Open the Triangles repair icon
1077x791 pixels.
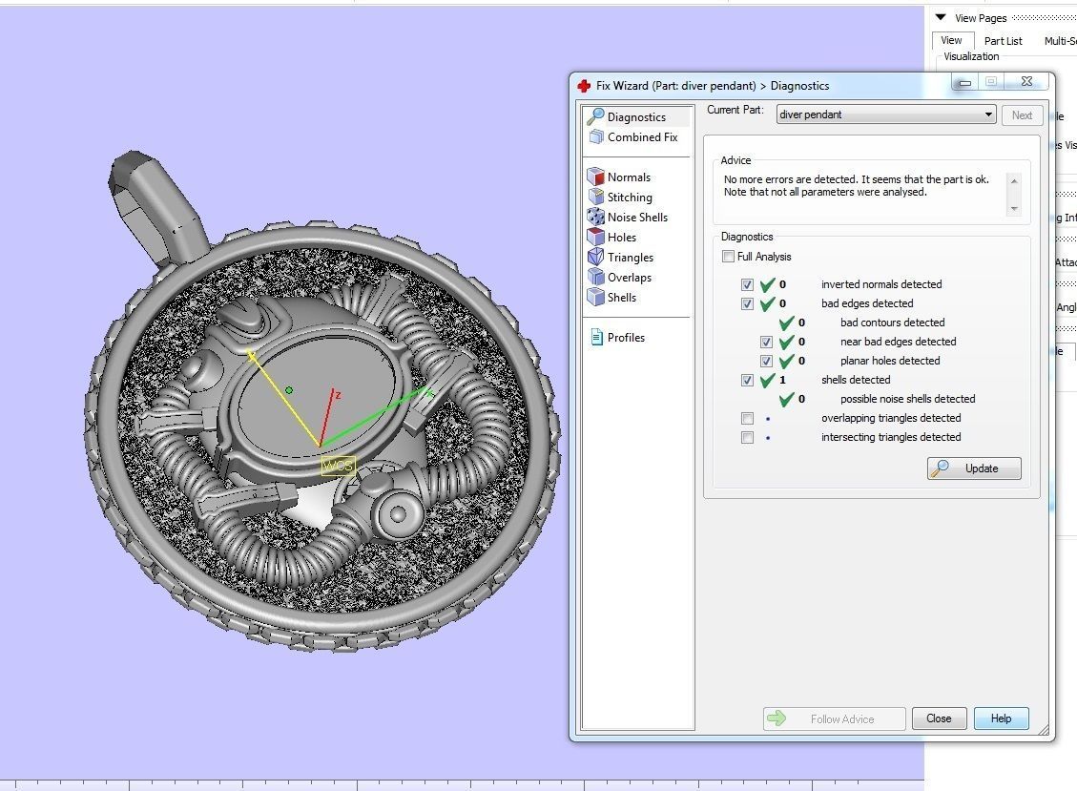click(595, 257)
